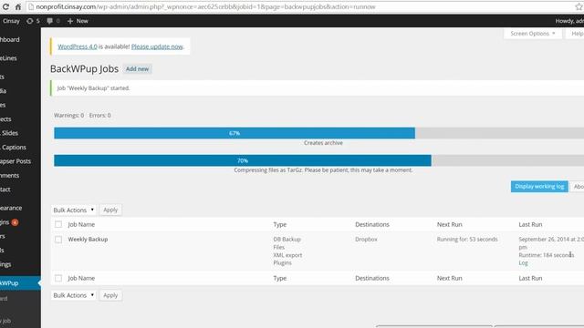Click the plugins update count badge

[x=15, y=222]
